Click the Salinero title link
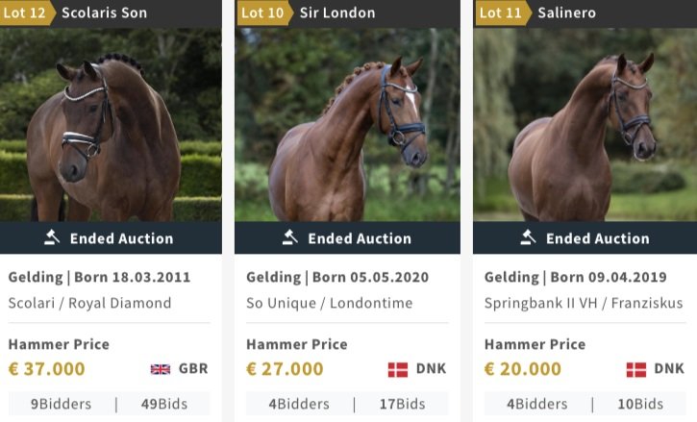 (567, 12)
